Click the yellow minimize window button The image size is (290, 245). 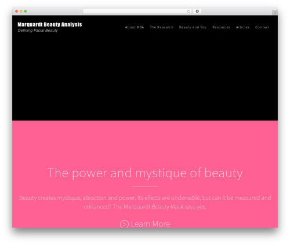click(21, 11)
